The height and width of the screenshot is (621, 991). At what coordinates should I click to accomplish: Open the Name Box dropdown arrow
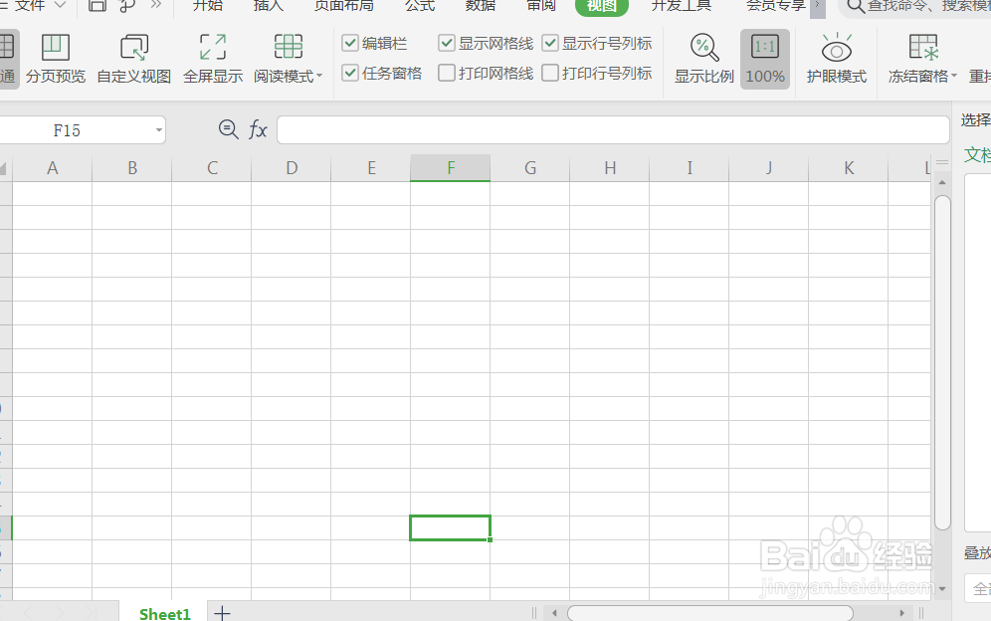pyautogui.click(x=158, y=130)
